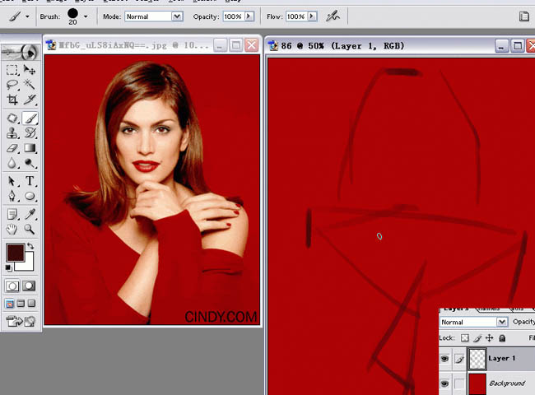
Task: Switch to Standard Screen mode
Action: [x=10, y=303]
